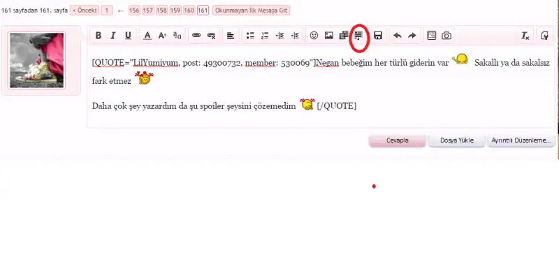The image size is (559, 262).
Task: Redo edit arrow
Action: point(412,36)
